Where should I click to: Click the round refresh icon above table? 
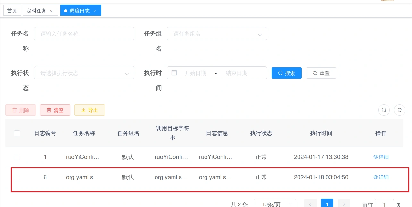[399, 110]
